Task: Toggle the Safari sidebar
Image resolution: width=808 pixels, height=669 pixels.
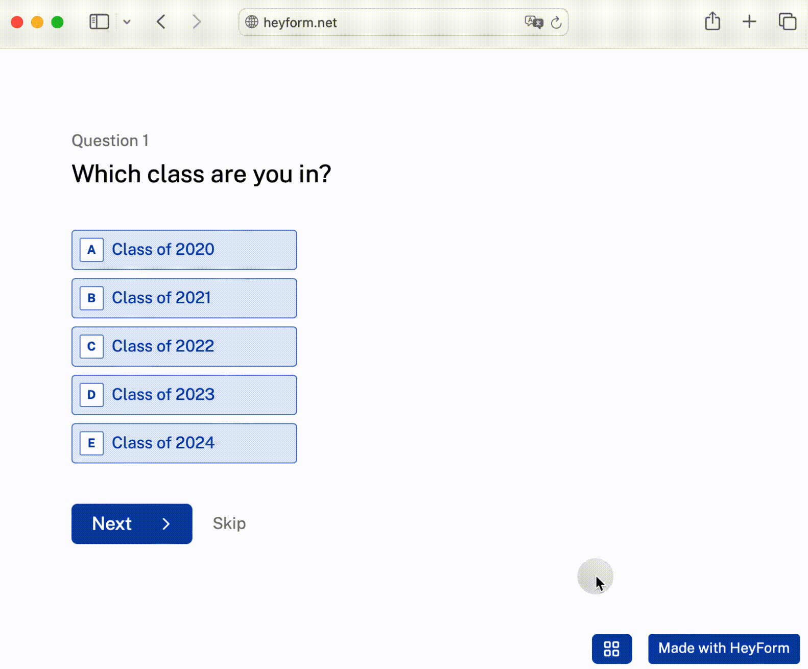Action: pyautogui.click(x=99, y=21)
